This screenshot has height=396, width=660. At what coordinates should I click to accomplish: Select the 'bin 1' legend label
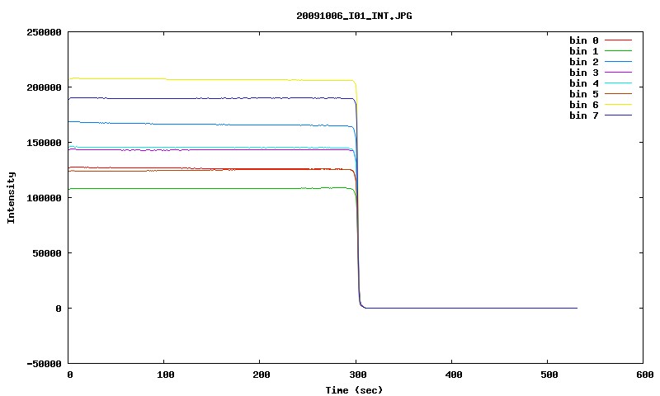click(x=584, y=51)
